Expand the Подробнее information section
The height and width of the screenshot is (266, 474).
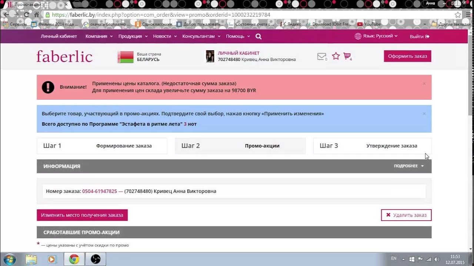pyautogui.click(x=409, y=166)
